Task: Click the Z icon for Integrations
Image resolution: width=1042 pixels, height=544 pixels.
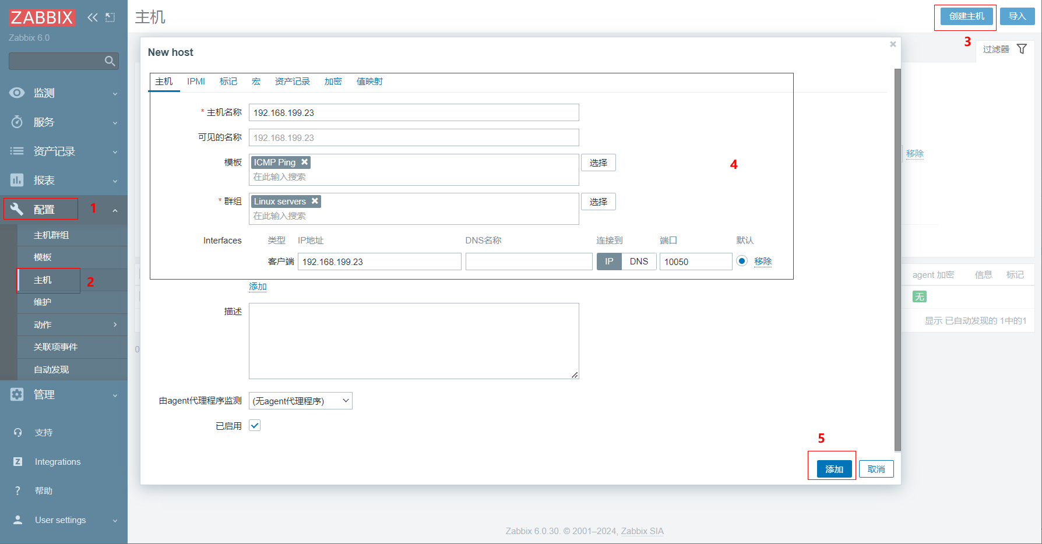Action: (x=17, y=461)
